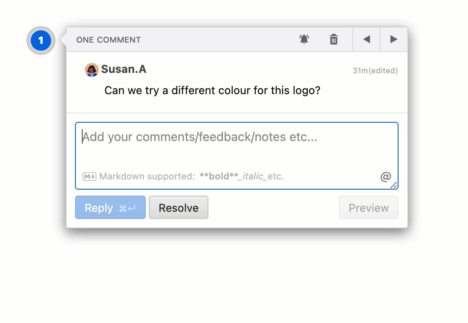This screenshot has width=468, height=323.
Task: Select the comment text about the logo colour
Action: tap(212, 90)
